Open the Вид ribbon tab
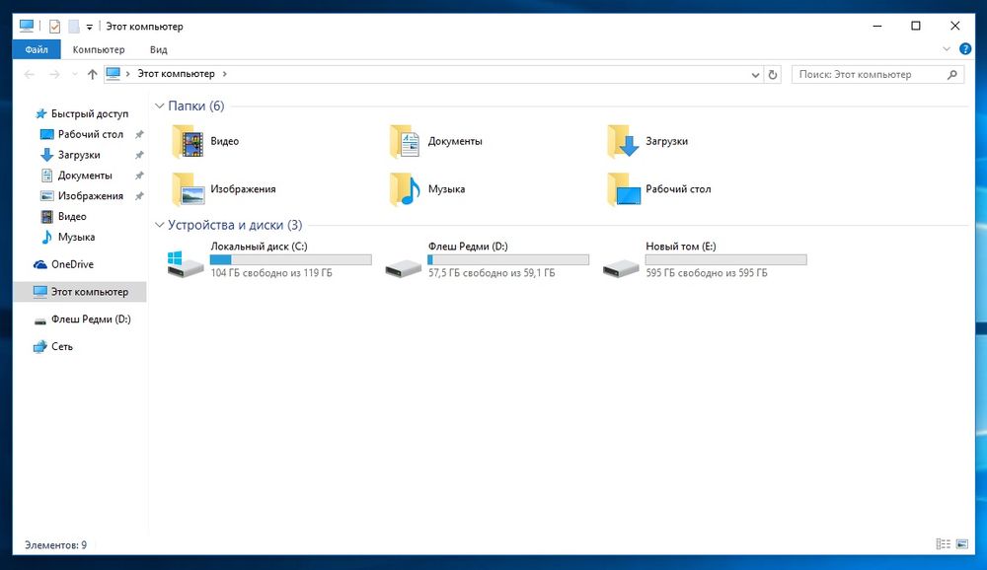Image resolution: width=987 pixels, height=570 pixels. pos(159,49)
